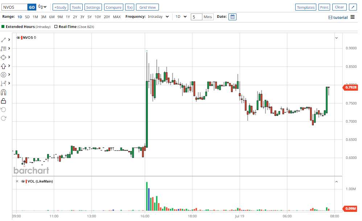Viewport: 362px width, 221px height.
Task: Select the MAX range
Action: (x=117, y=17)
